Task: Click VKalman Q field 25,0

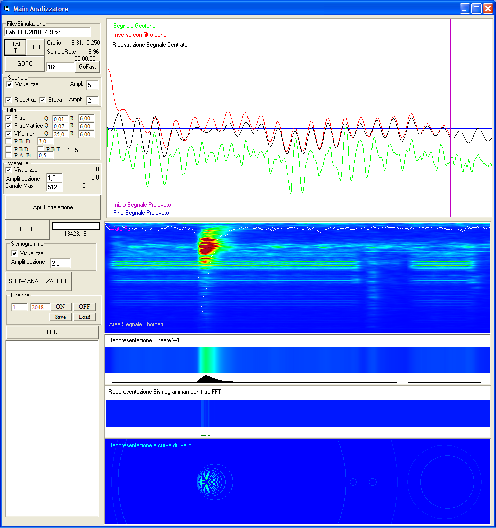Action: (60, 134)
